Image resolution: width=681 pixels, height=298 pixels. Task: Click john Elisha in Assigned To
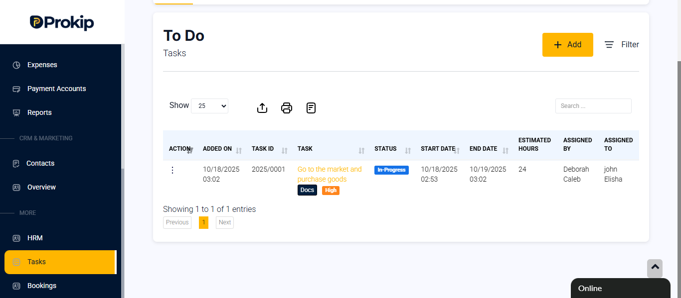[x=613, y=174]
